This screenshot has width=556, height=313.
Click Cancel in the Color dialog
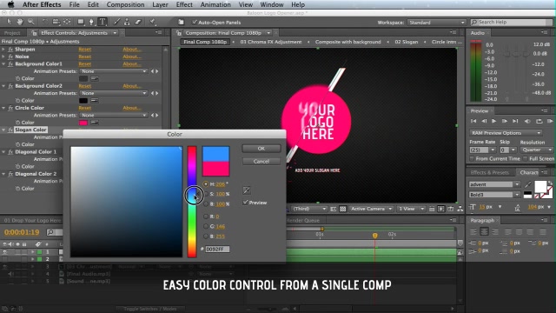click(261, 161)
